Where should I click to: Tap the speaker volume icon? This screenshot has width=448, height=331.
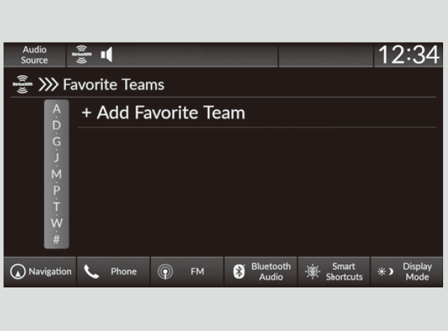107,54
